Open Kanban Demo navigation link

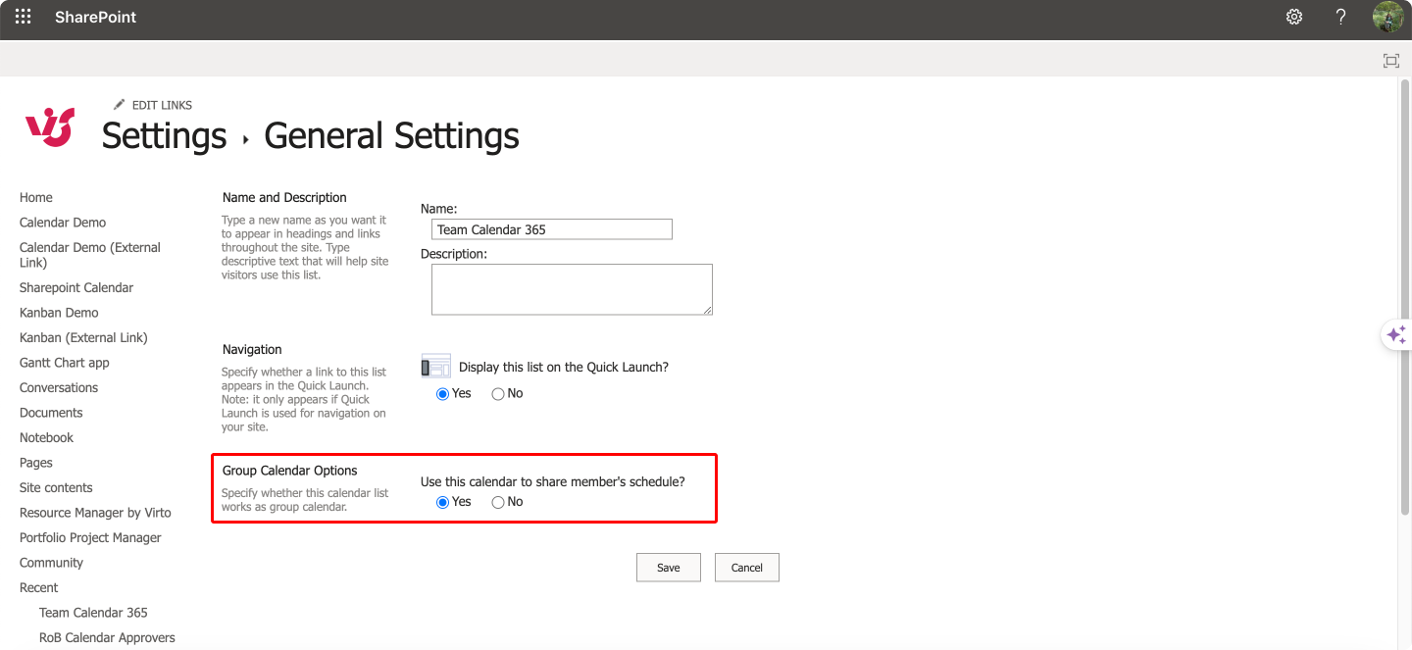tap(59, 313)
